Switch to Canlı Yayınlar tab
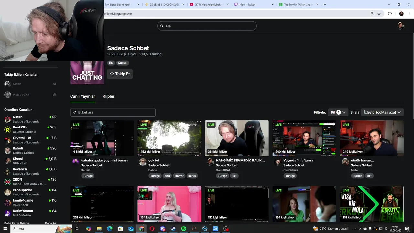The width and height of the screenshot is (414, 233). (82, 96)
